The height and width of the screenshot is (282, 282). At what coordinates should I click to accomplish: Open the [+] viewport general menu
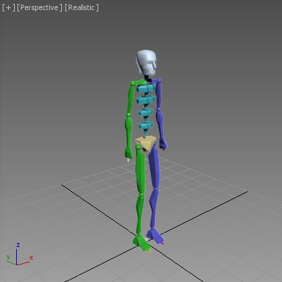click(9, 7)
